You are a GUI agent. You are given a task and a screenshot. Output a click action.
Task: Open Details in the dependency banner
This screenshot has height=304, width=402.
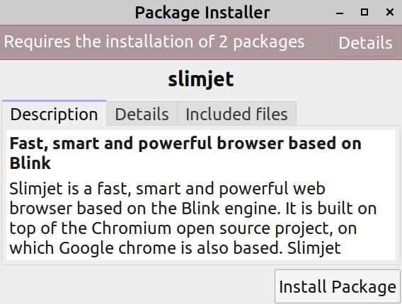click(365, 42)
